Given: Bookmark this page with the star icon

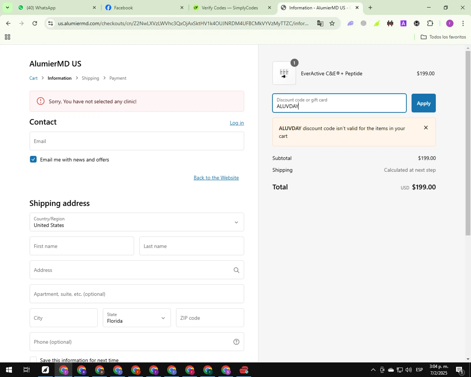Looking at the screenshot, I should coord(332,23).
